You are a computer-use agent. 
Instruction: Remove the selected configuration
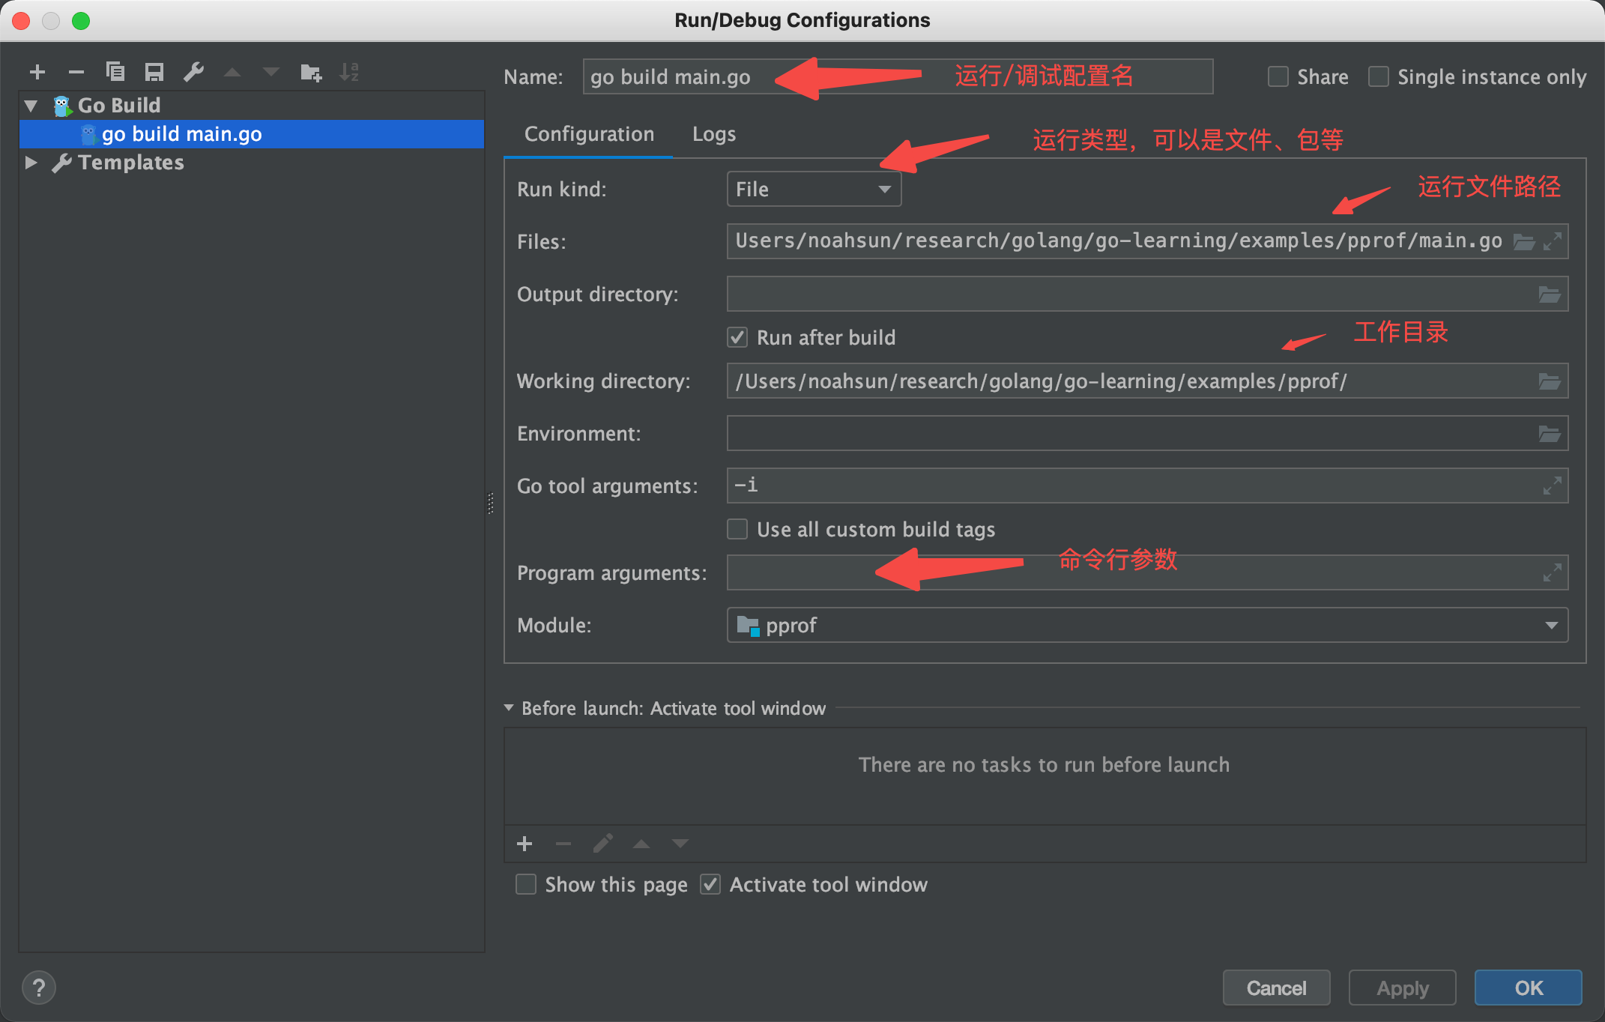(x=76, y=71)
